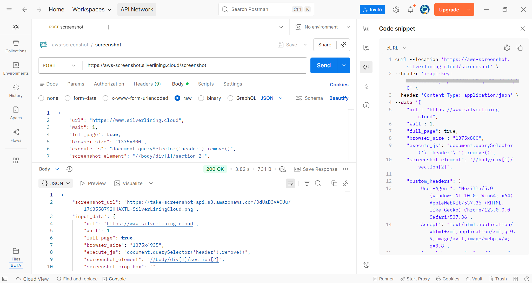Click the request URL input field

(192, 66)
